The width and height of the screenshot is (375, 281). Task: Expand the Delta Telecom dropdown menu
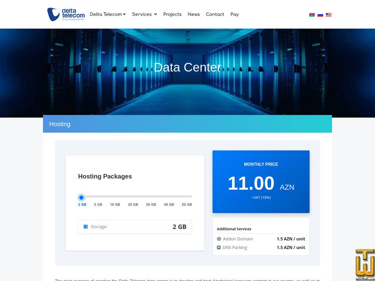(x=108, y=14)
